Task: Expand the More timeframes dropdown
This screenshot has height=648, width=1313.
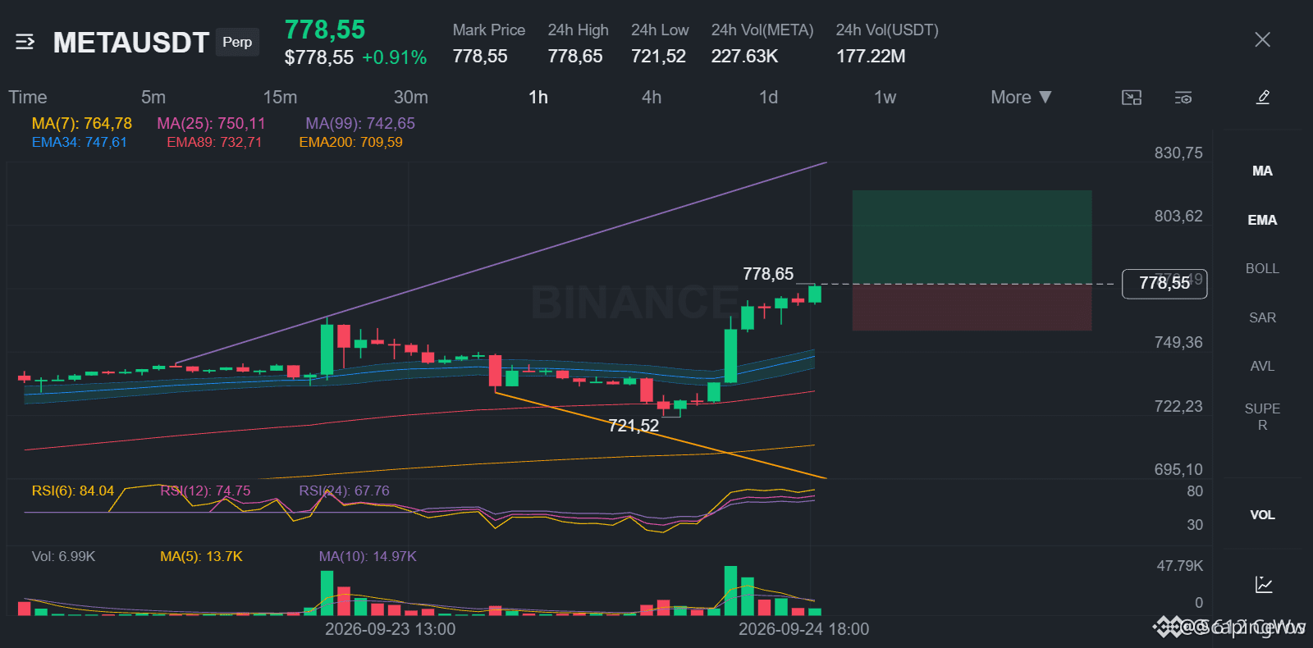Action: tap(1021, 97)
